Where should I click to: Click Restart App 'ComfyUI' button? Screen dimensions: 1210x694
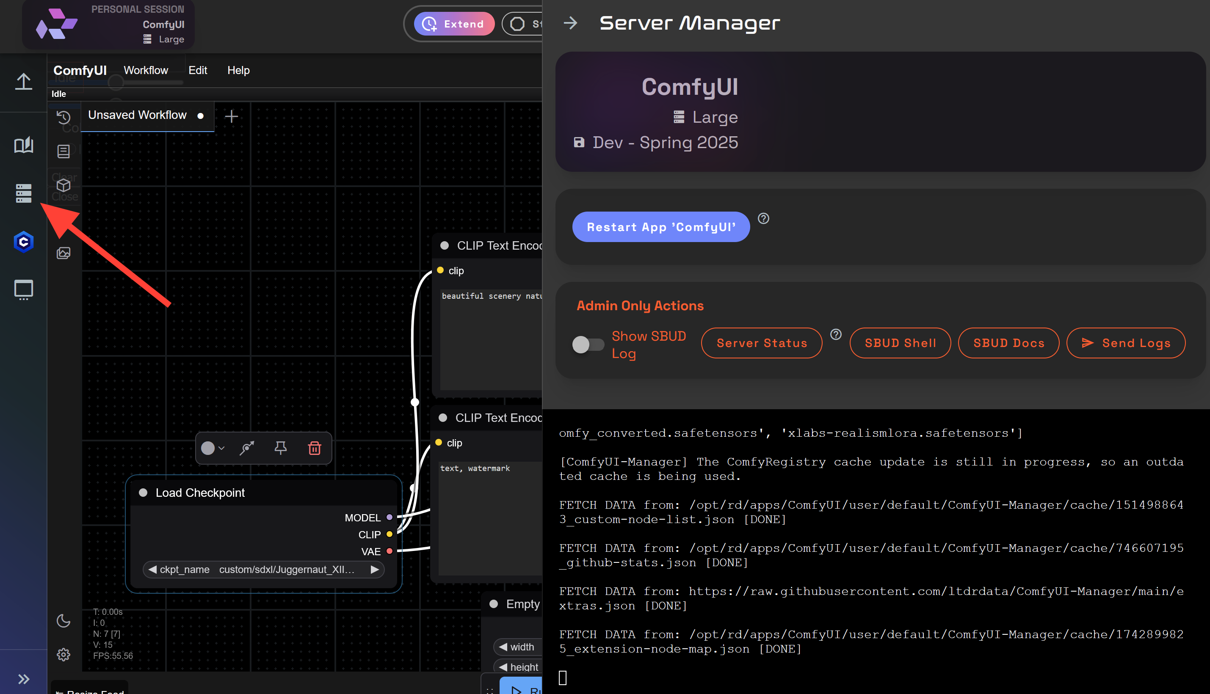pos(661,227)
